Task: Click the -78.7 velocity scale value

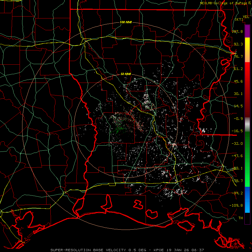Action: click(237, 181)
